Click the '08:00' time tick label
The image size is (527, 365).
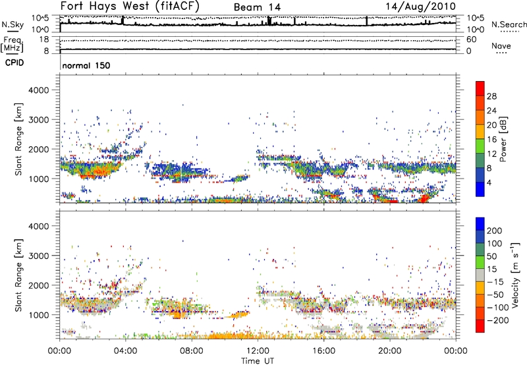(x=192, y=351)
